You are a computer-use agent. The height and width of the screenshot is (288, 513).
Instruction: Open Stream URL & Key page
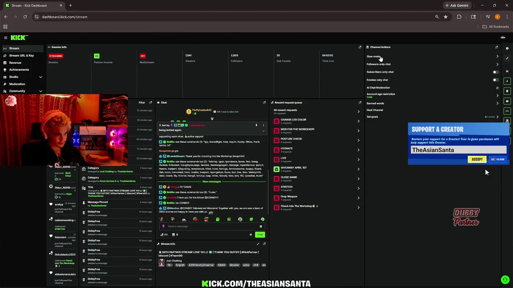23,56
